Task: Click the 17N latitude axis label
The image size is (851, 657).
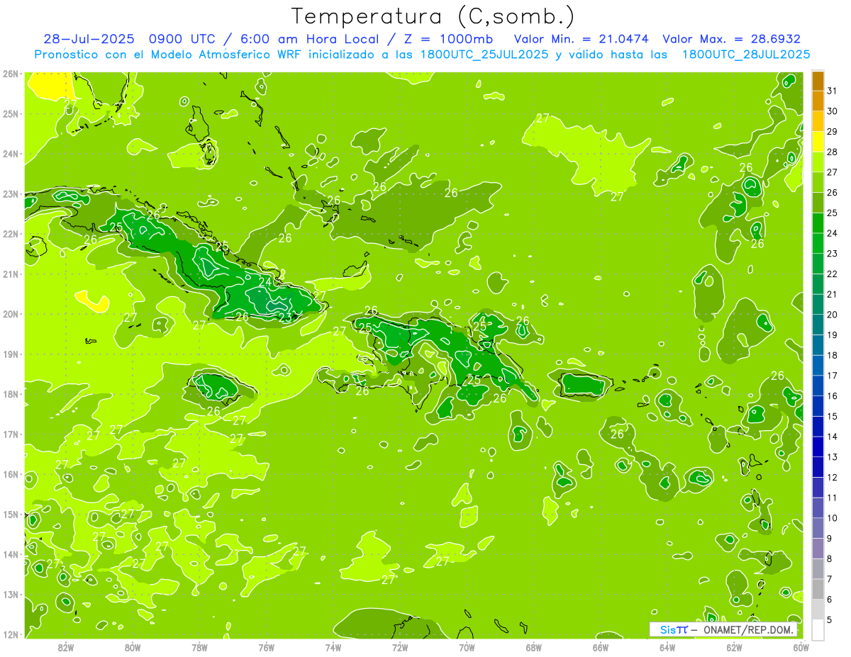Action: point(11,434)
